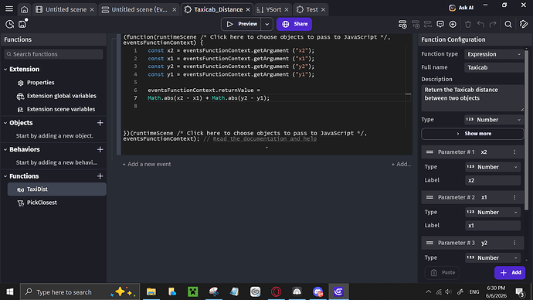This screenshot has width=533, height=300.
Task: Open the main hamburger menu
Action: [9, 9]
